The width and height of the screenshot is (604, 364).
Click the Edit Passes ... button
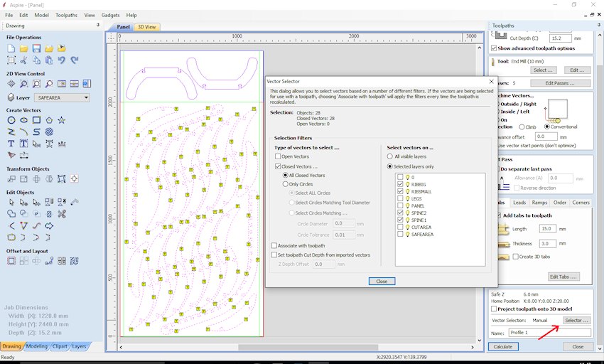(x=560, y=83)
